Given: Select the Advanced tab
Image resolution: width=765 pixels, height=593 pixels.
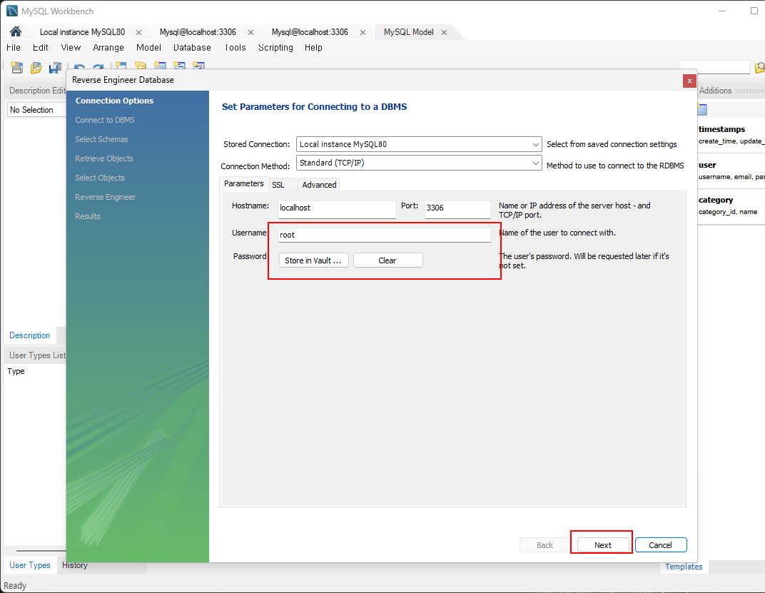Looking at the screenshot, I should (319, 185).
